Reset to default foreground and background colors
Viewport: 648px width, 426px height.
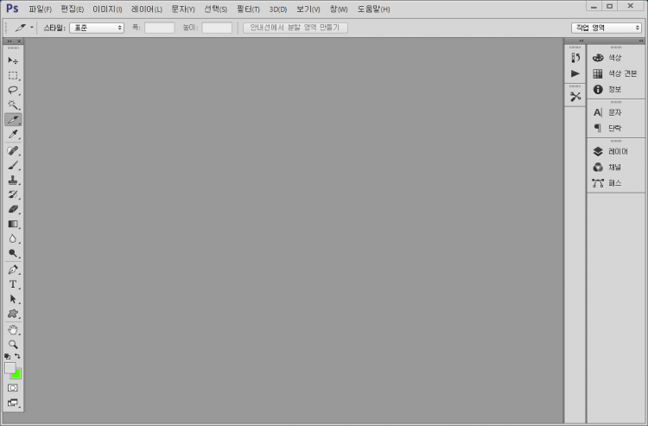click(x=8, y=355)
